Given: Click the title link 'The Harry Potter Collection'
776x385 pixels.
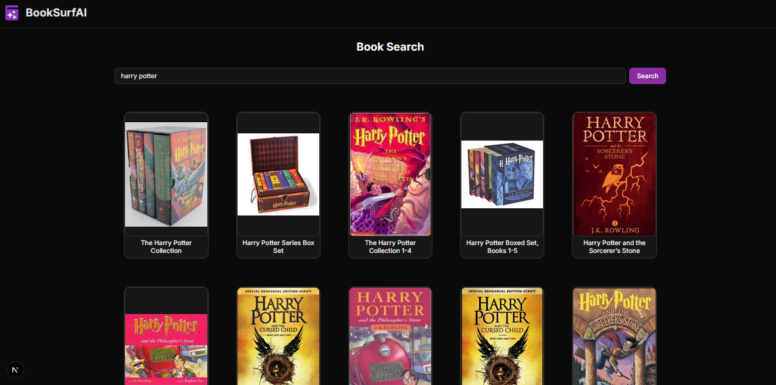Looking at the screenshot, I should point(166,246).
